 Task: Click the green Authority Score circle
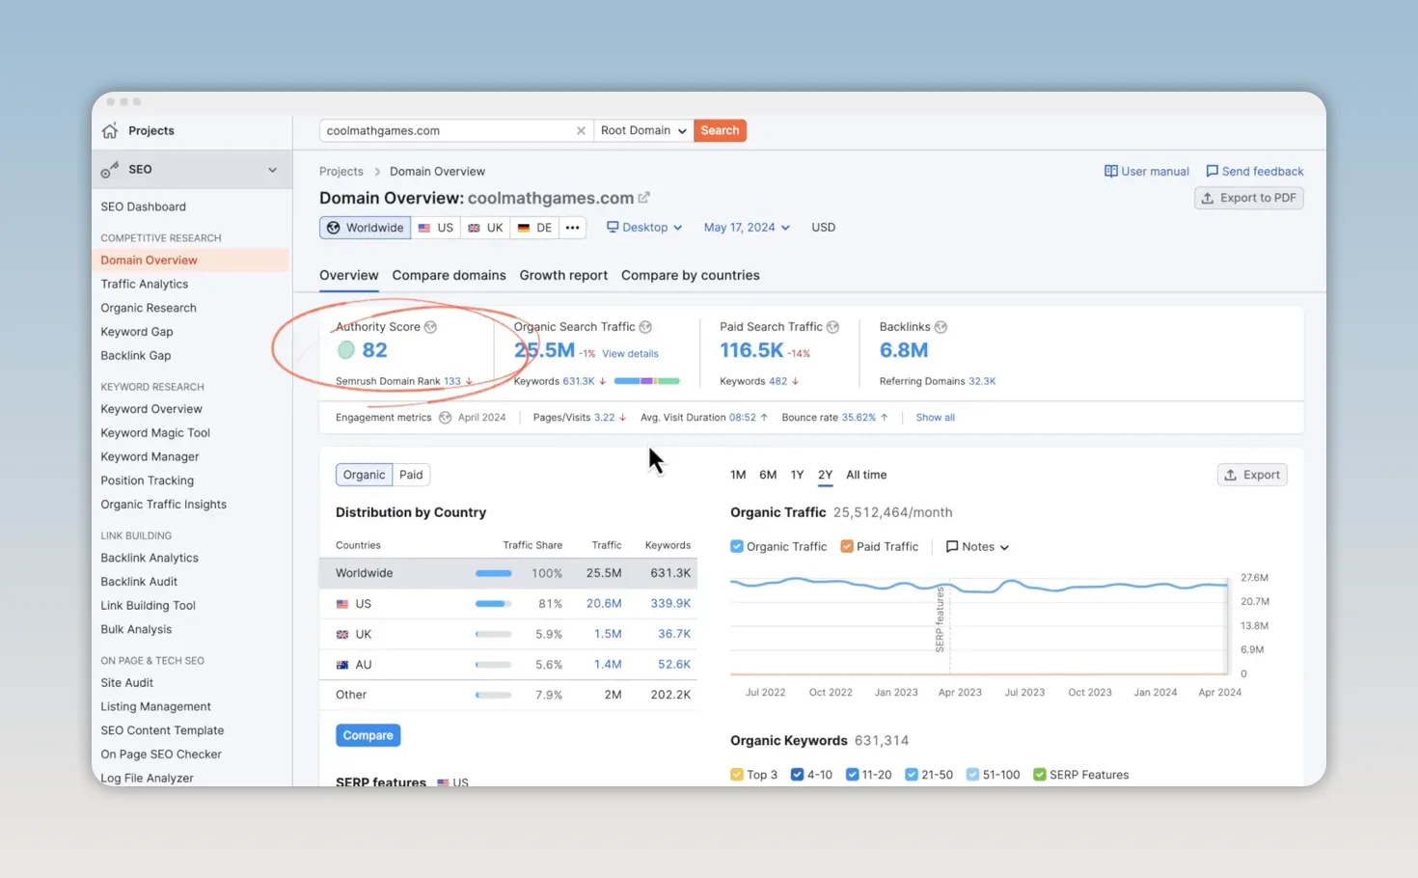[345, 350]
